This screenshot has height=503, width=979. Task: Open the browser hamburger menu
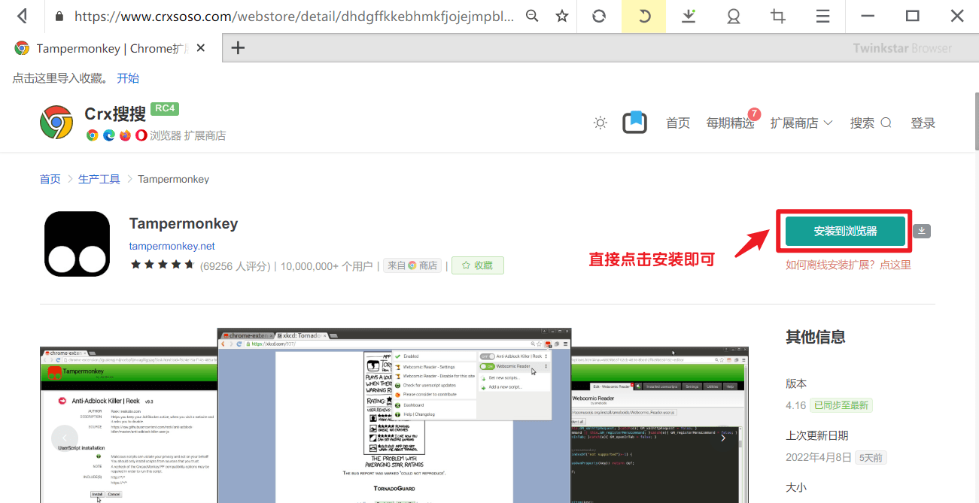[x=823, y=16]
